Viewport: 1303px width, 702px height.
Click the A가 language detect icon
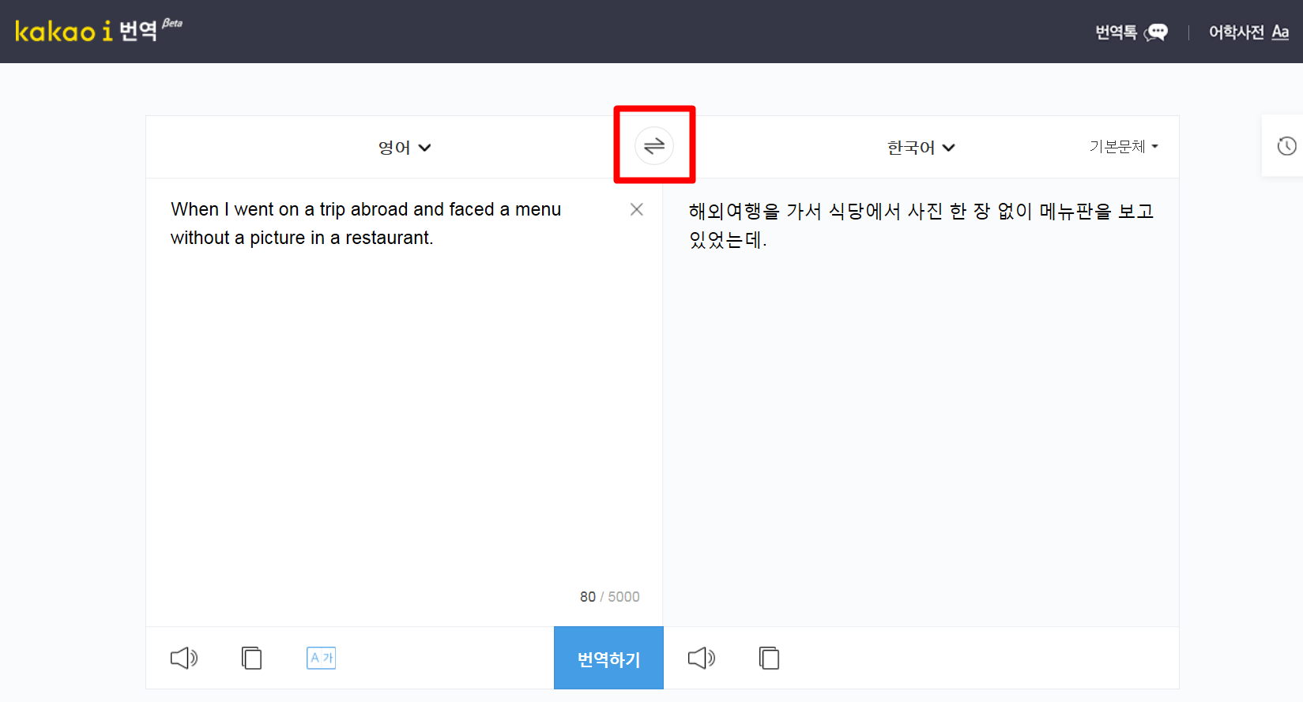(x=321, y=658)
